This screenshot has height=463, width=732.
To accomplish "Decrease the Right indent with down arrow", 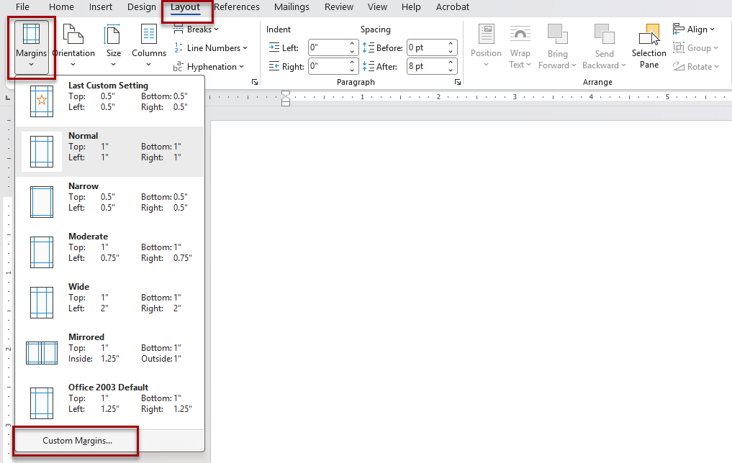I will (353, 70).
